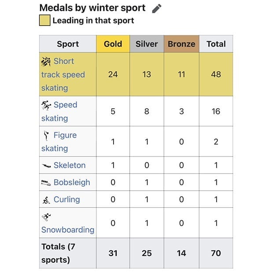Click the snowboarding pictogram icon
Screen dimensions: 272x272
pos(46,217)
